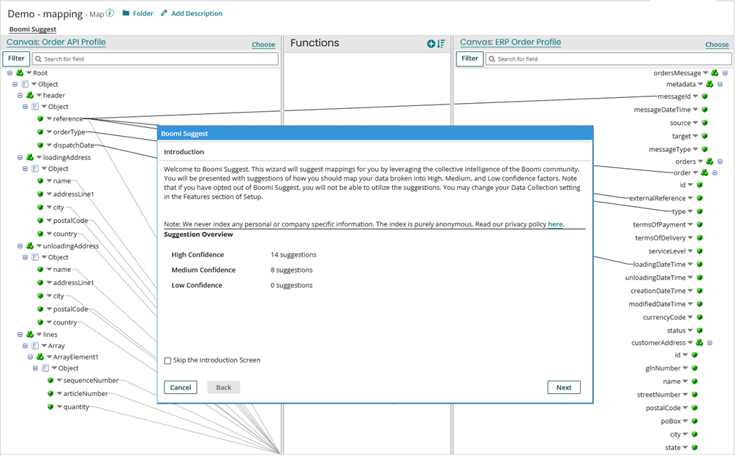The width and height of the screenshot is (735, 456).
Task: Open the Canvas: Order API Profile link
Action: point(56,42)
